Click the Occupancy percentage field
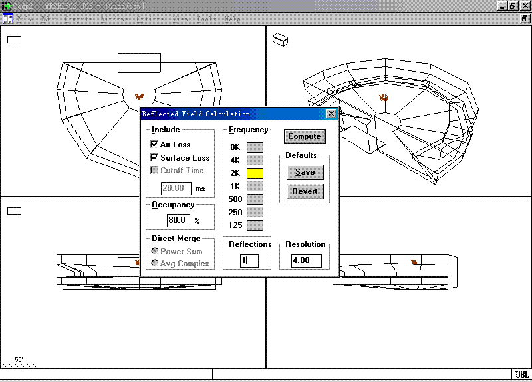Image resolution: width=532 pixels, height=382 pixels. (x=178, y=220)
